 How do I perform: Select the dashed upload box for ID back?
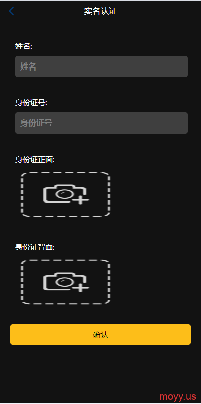(x=65, y=282)
